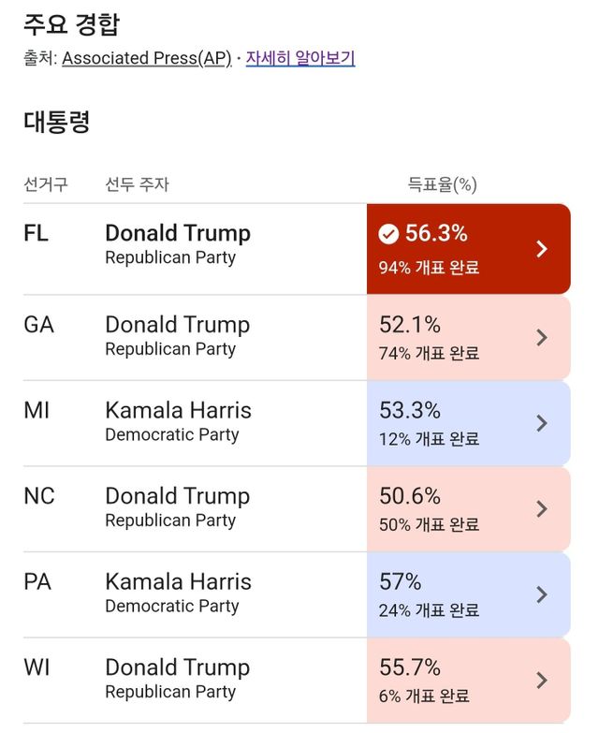Select the NC state row label
Image resolution: width=599 pixels, height=733 pixels.
39,496
